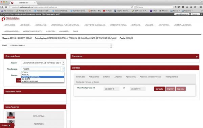This screenshot has height=128, width=203.
Task: Click the Imprimir button
Action: 170,89
